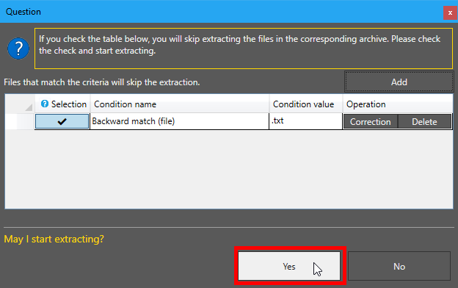Select the 'Backward match (file)' cell
The image size is (458, 288).
click(180, 121)
